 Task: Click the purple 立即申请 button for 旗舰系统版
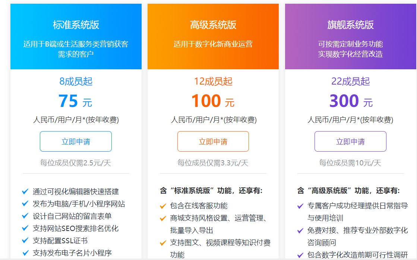(350, 142)
